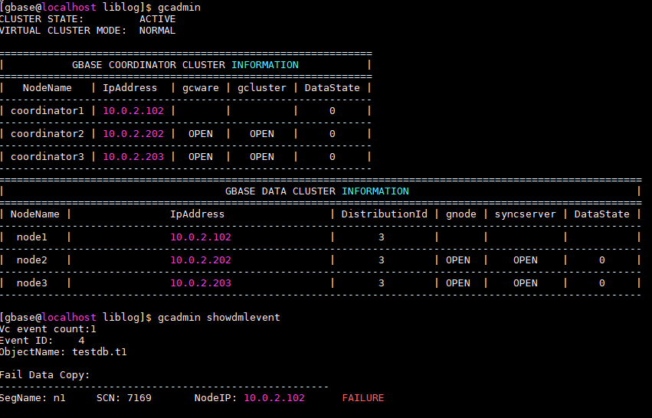Click gcware 'OPEN' for coordinator2
This screenshot has width=652, height=418.
click(201, 134)
